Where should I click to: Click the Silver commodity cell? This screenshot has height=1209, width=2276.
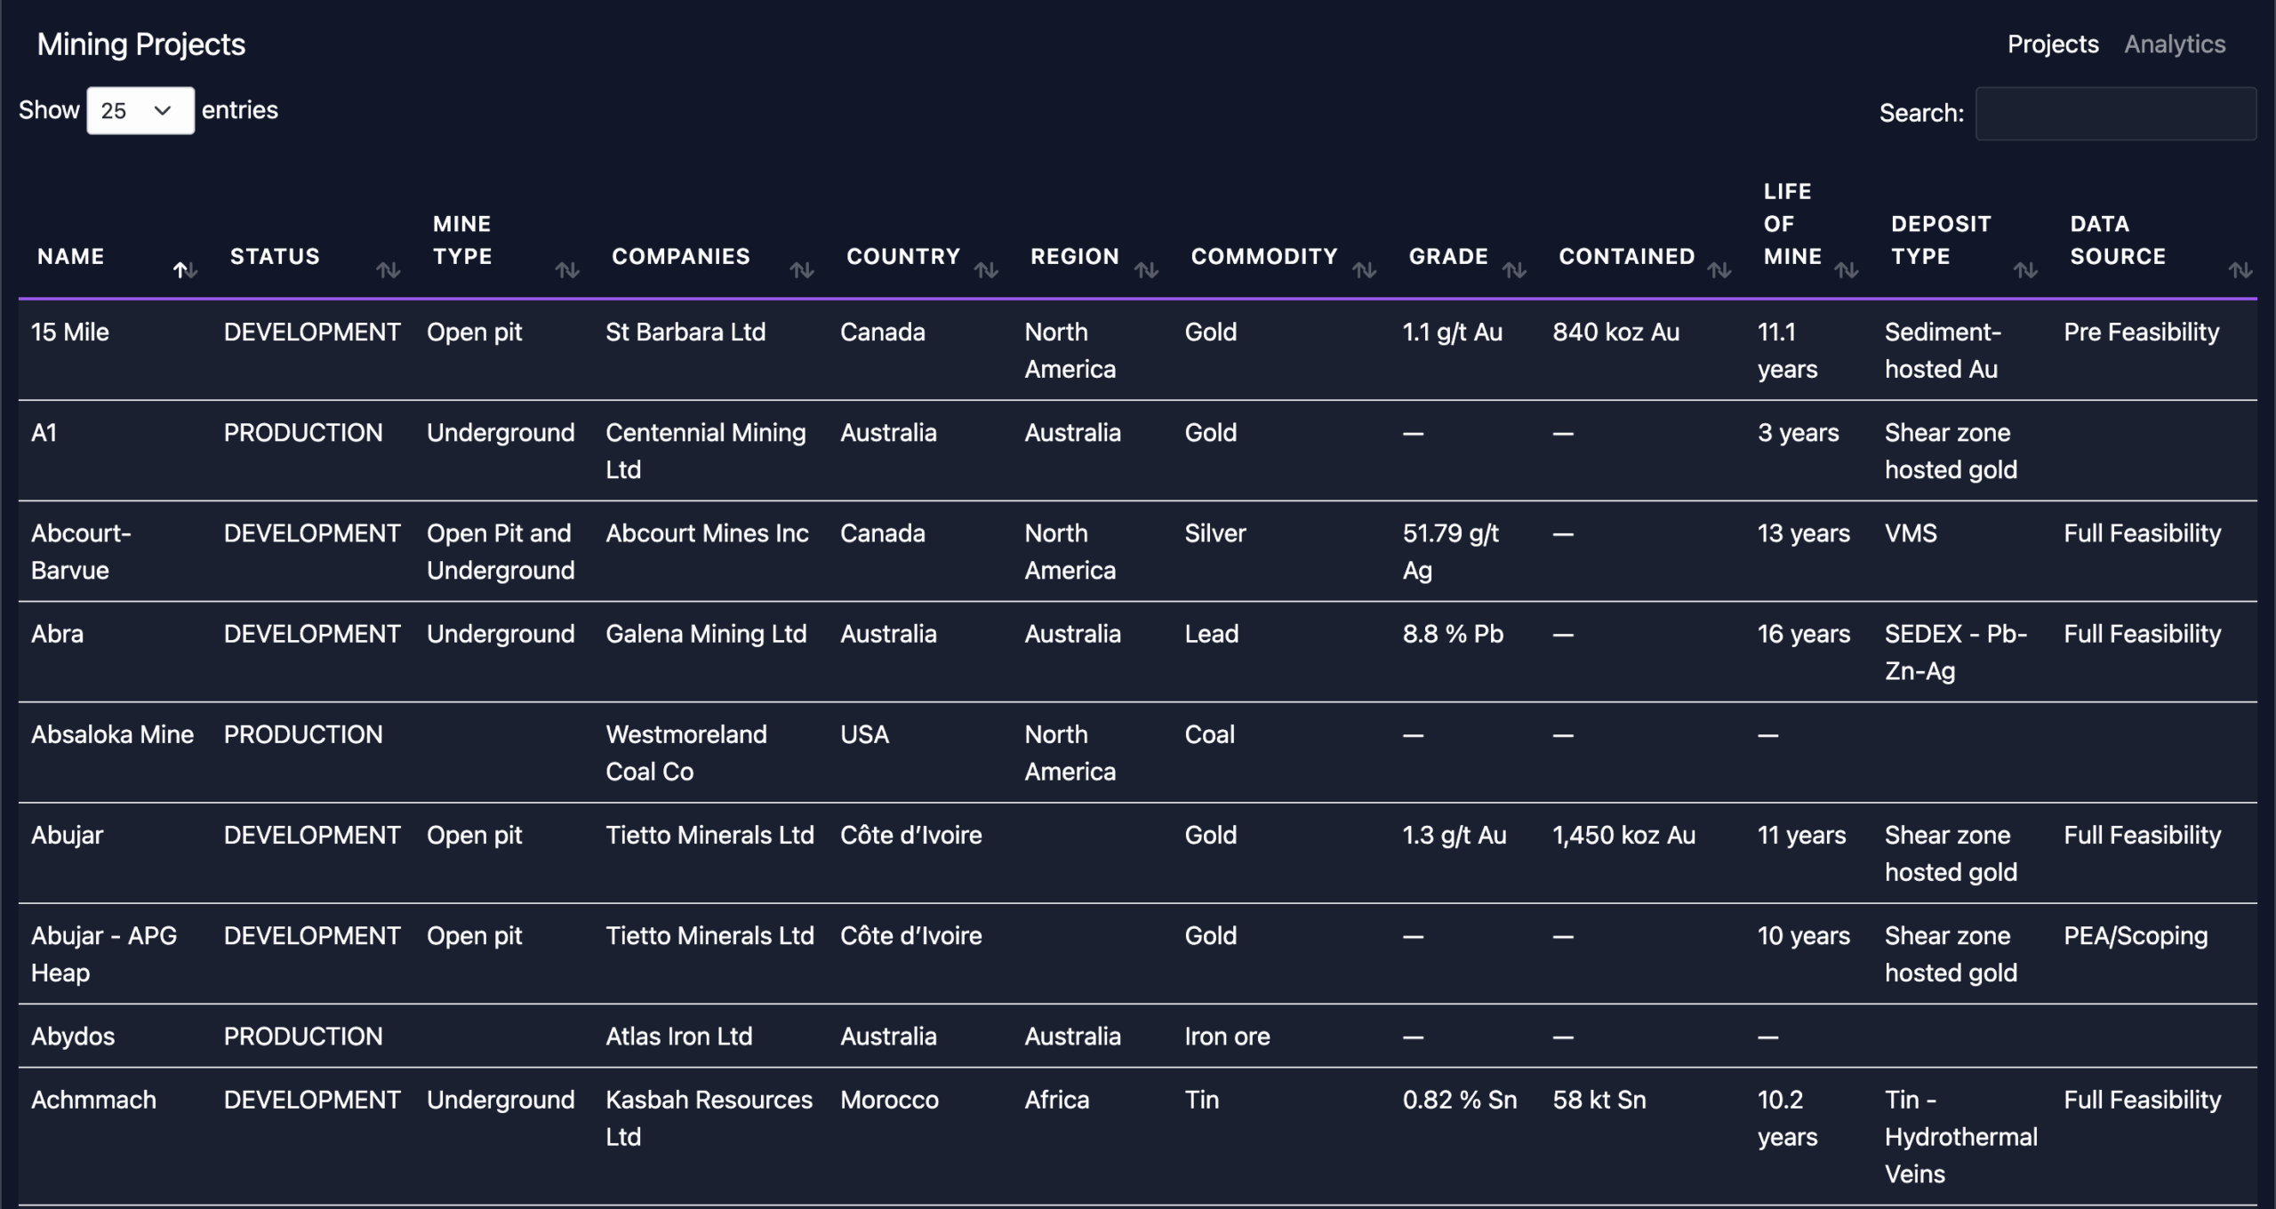tap(1215, 533)
